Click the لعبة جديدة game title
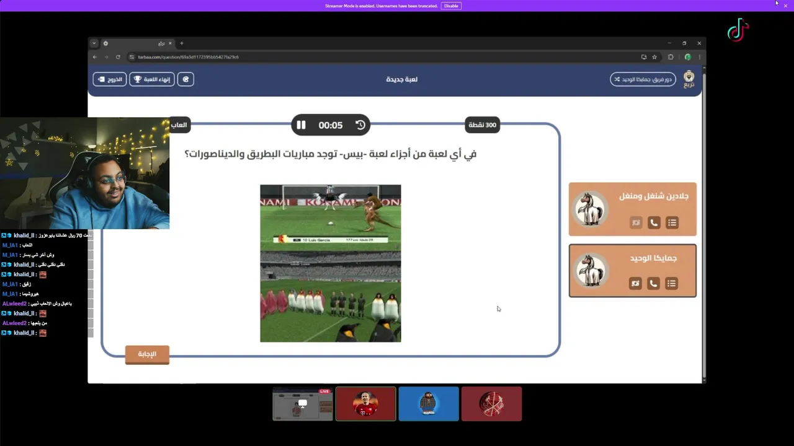The width and height of the screenshot is (794, 446). pos(402,79)
